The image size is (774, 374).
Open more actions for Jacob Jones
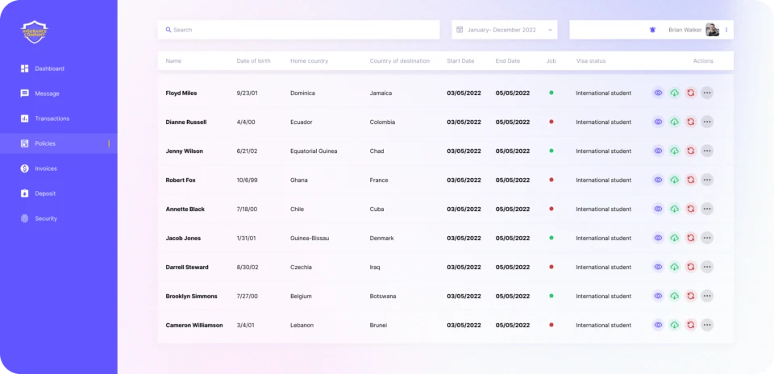coord(707,238)
